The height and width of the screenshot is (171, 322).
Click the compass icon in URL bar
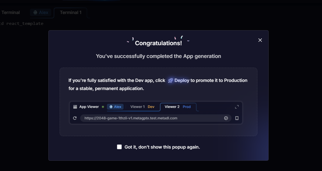(226, 118)
